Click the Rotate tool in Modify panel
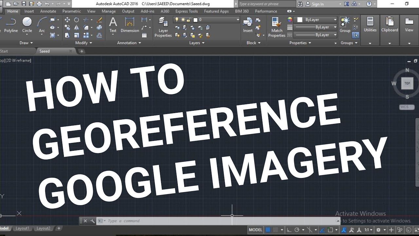Viewport: 419px width, 236px height. click(x=76, y=20)
